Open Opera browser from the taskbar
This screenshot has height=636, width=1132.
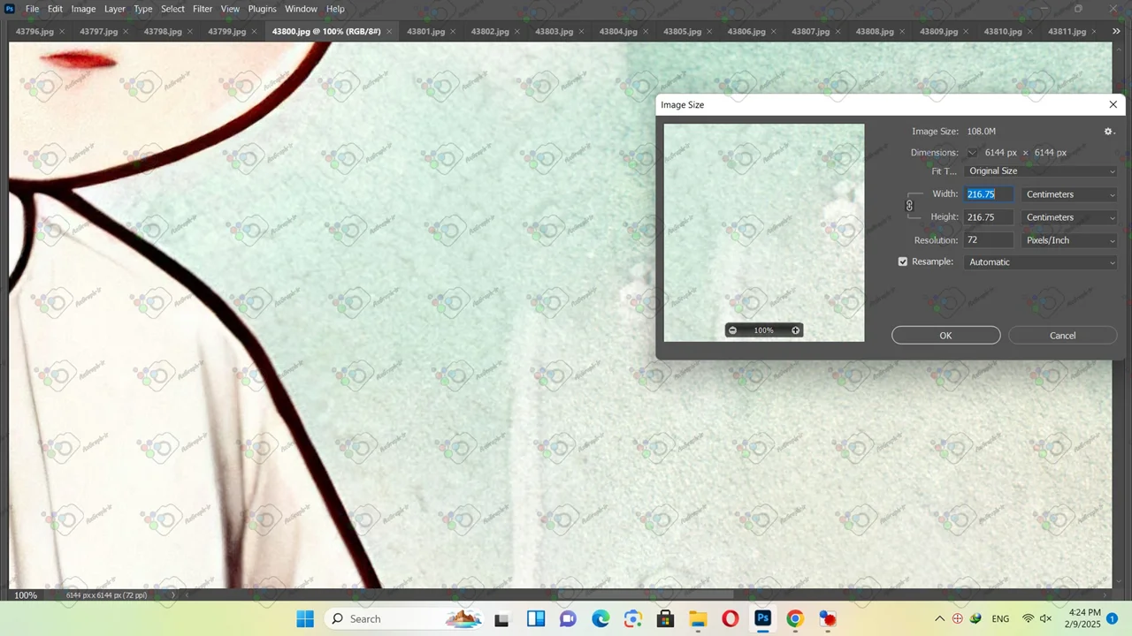(730, 619)
